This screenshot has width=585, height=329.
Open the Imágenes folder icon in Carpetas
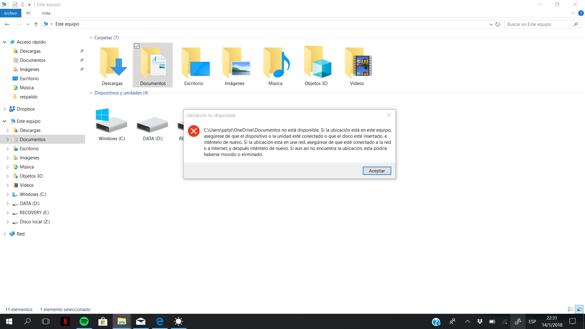[235, 65]
